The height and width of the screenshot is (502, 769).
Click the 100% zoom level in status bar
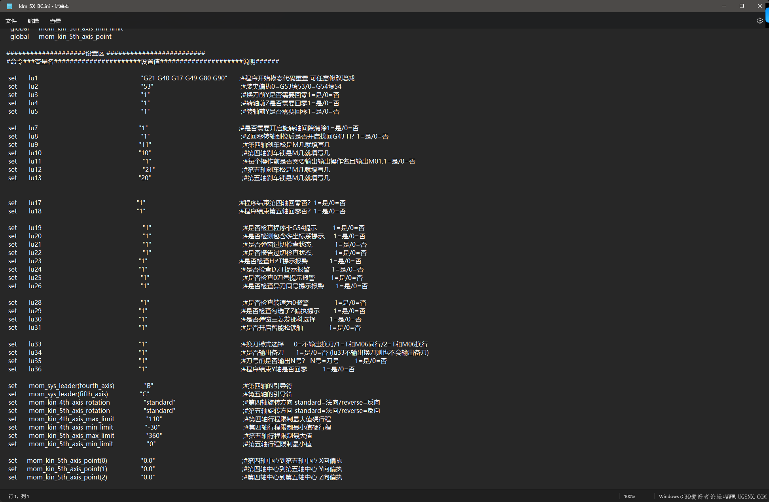coord(629,496)
